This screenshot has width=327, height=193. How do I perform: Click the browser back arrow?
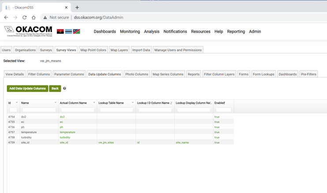click(x=6, y=18)
